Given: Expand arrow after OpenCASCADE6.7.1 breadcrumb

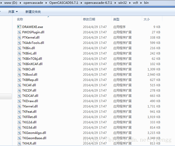Looking at the screenshot, I should pyautogui.click(x=81, y=3).
